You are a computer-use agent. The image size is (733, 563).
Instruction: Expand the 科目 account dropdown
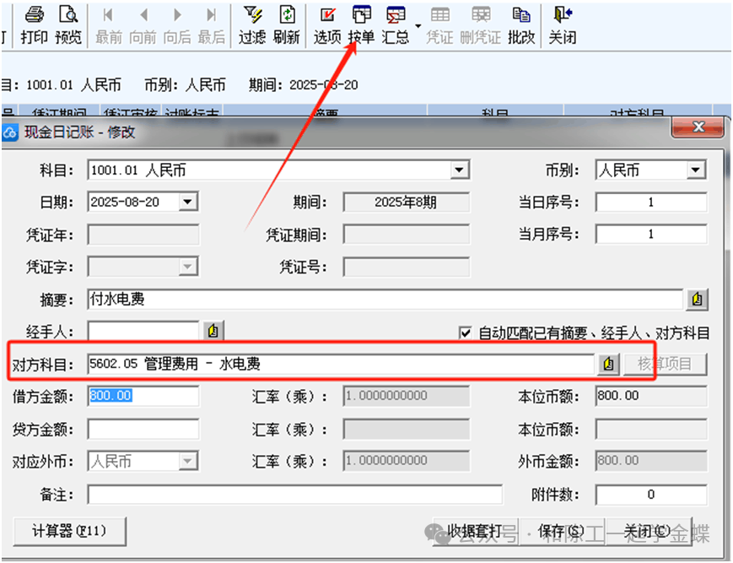[459, 171]
